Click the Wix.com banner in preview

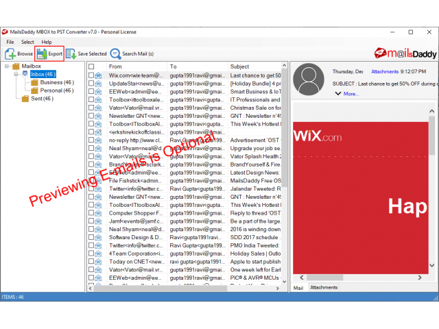[361, 198]
